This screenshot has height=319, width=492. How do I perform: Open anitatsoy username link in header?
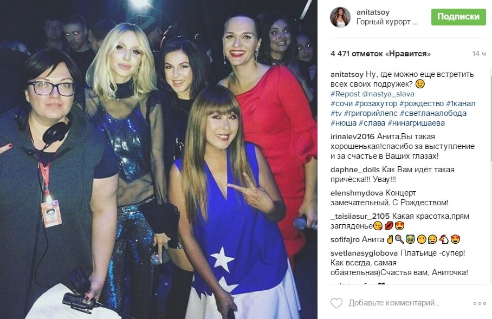pyautogui.click(x=373, y=12)
